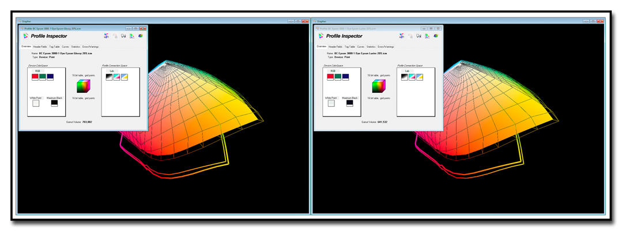Click rightmost toolbar icon in Glossy Profile Inspector
Image resolution: width=622 pixels, height=231 pixels.
coord(141,36)
